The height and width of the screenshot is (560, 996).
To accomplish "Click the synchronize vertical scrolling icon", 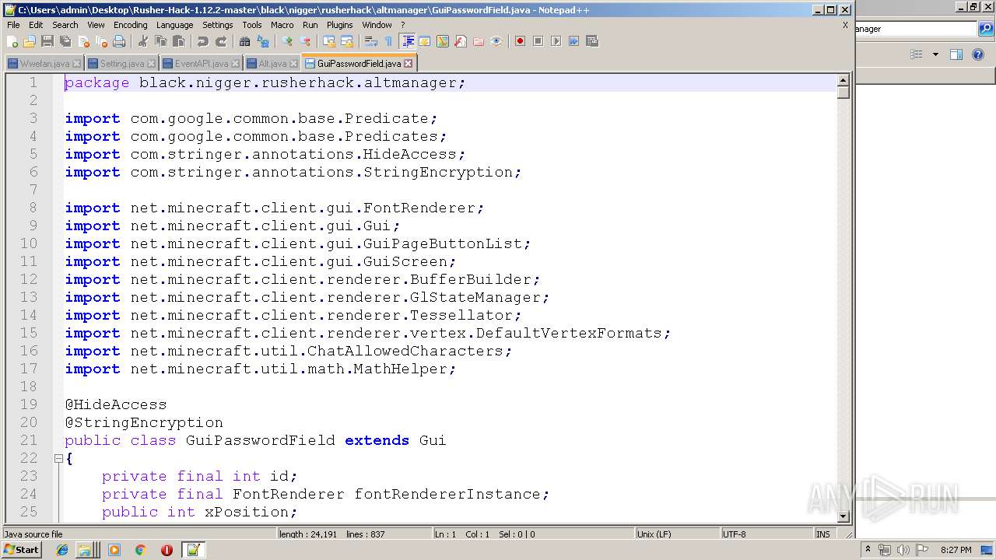I will point(329,41).
